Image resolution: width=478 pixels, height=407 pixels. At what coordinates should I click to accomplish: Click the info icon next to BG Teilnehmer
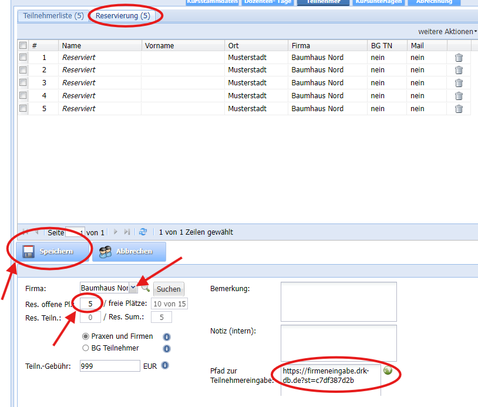click(166, 348)
